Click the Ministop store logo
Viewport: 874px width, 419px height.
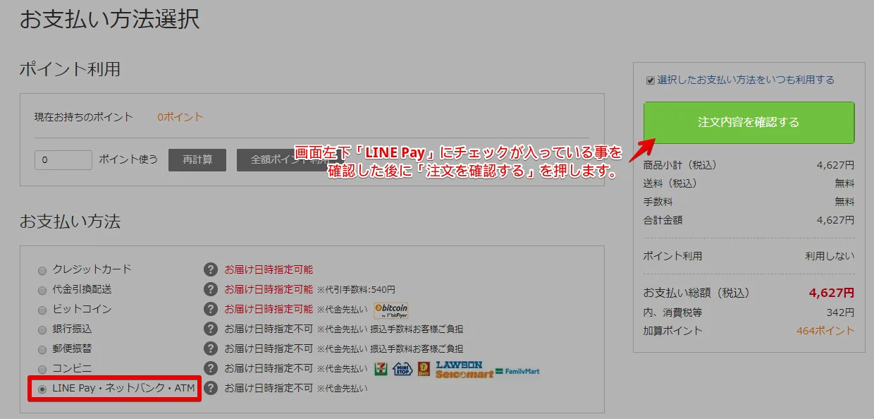[402, 369]
